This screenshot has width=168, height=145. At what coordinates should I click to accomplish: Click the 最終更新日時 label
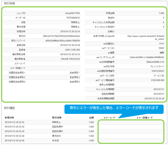coord(19,54)
